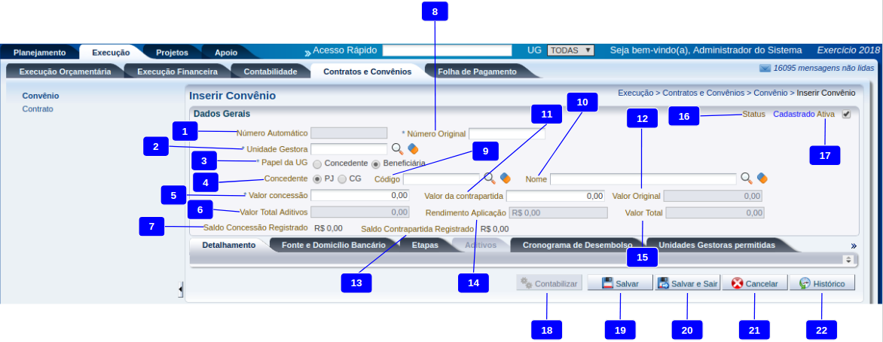Clear the Código field with its eraser icon
Viewport: 883px width, 342px height.
coord(505,179)
